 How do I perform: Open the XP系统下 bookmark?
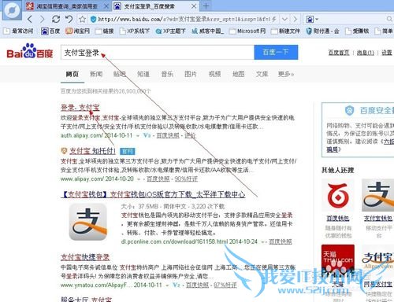point(135,31)
